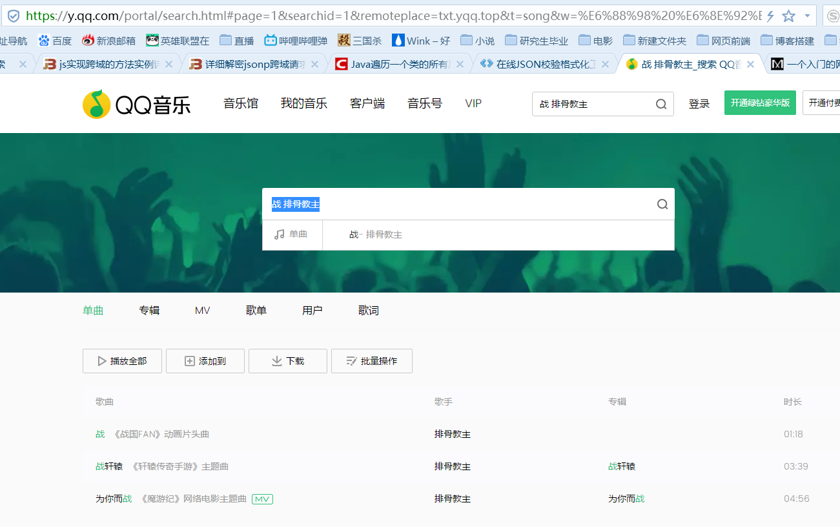This screenshot has width=840, height=527.
Task: Click the magnifier icon in large search box
Action: click(662, 204)
